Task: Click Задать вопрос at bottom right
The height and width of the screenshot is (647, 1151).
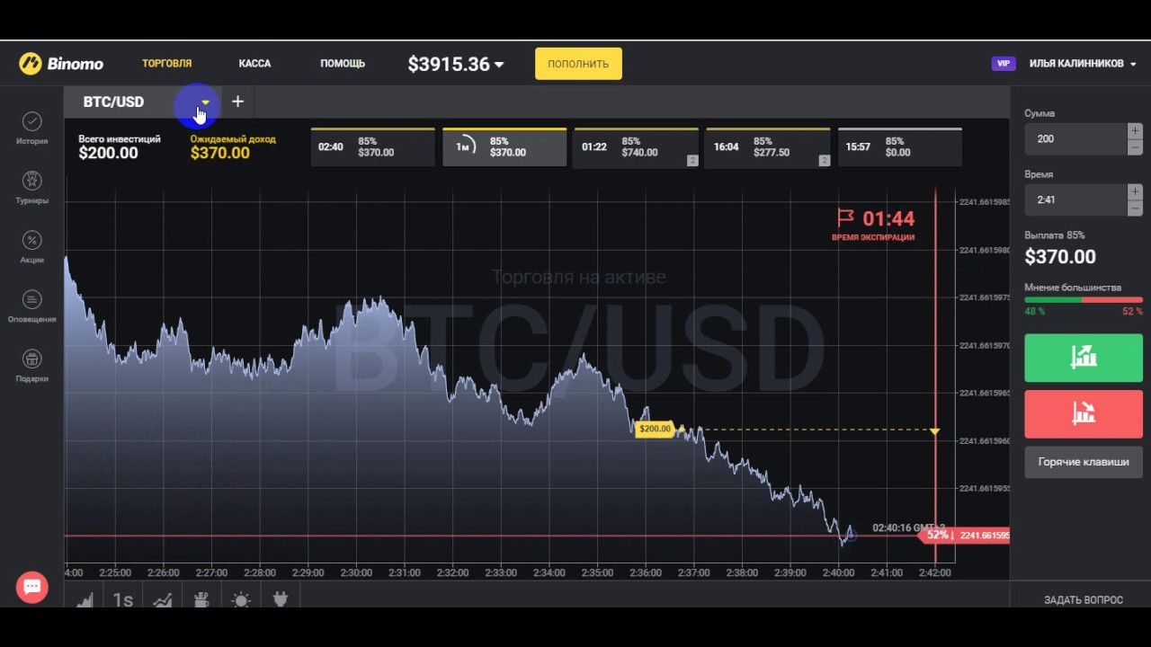Action: point(1083,599)
